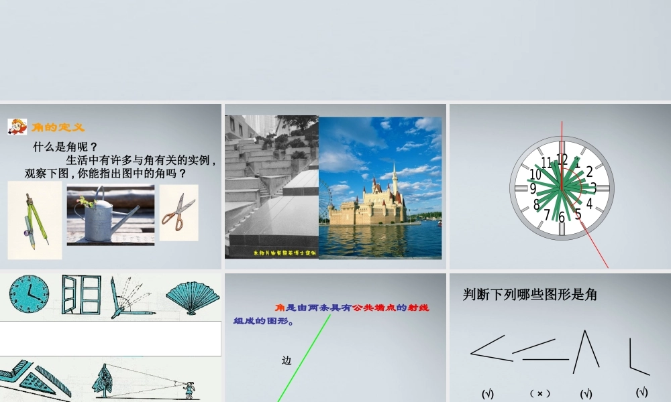Click the swinging pen angle drawing
Viewport: 671px width, 402px height.
132,297
